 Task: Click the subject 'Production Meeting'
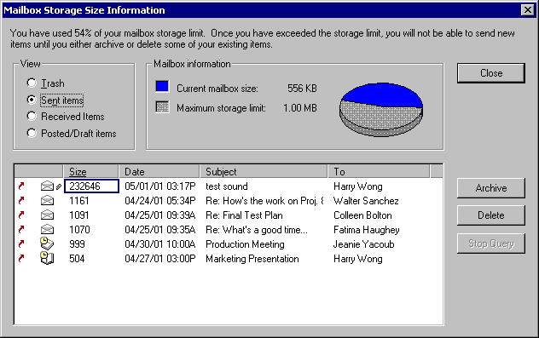(245, 244)
